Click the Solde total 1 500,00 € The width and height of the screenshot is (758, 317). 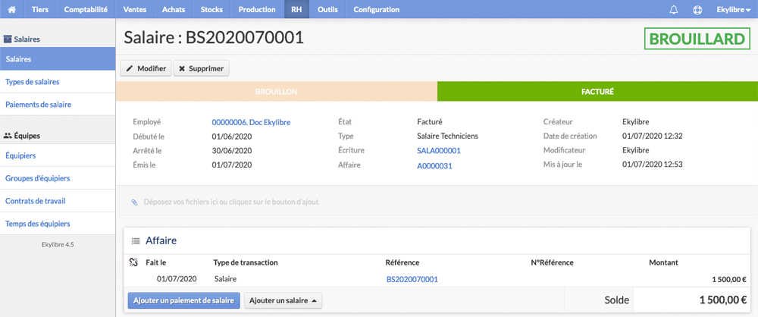click(723, 300)
